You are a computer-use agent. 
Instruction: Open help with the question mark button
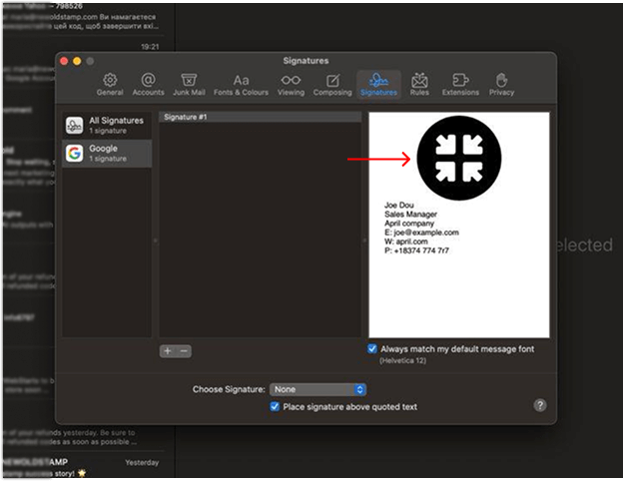pos(539,405)
